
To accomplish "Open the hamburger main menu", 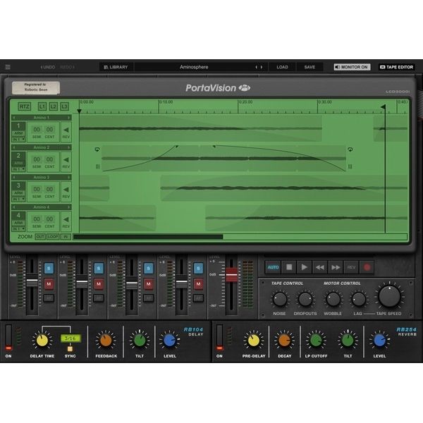I will click(8, 67).
